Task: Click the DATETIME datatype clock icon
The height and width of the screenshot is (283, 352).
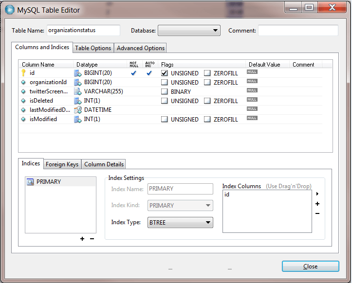Action: point(78,110)
